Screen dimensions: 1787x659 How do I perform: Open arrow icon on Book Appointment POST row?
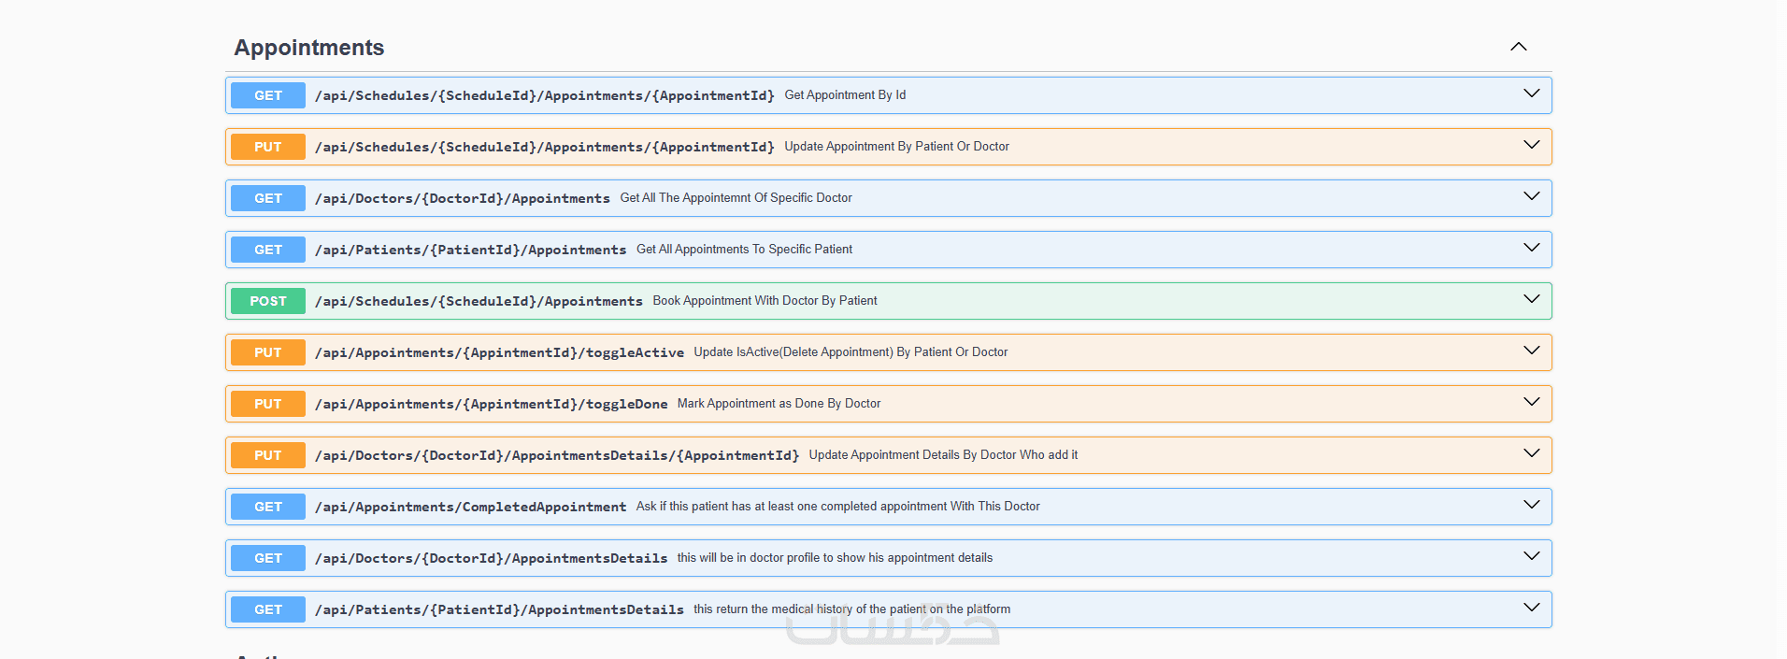(x=1531, y=300)
